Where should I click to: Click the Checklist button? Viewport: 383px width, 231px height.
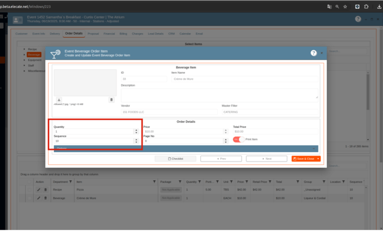[175, 159]
